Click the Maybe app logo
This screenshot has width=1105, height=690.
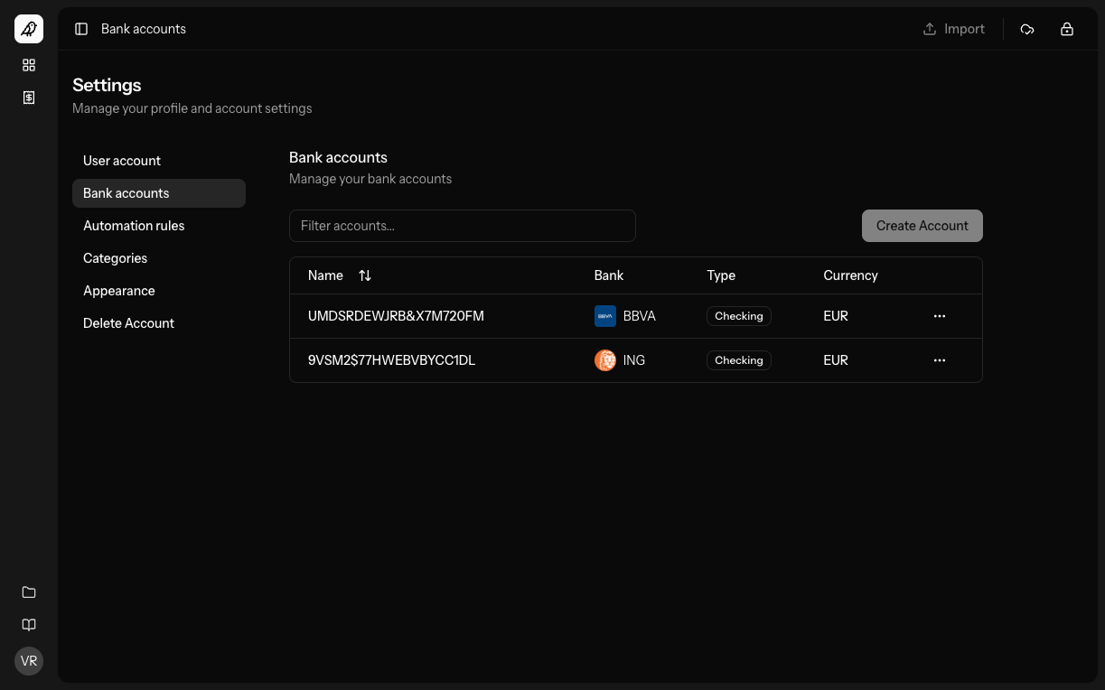click(29, 29)
